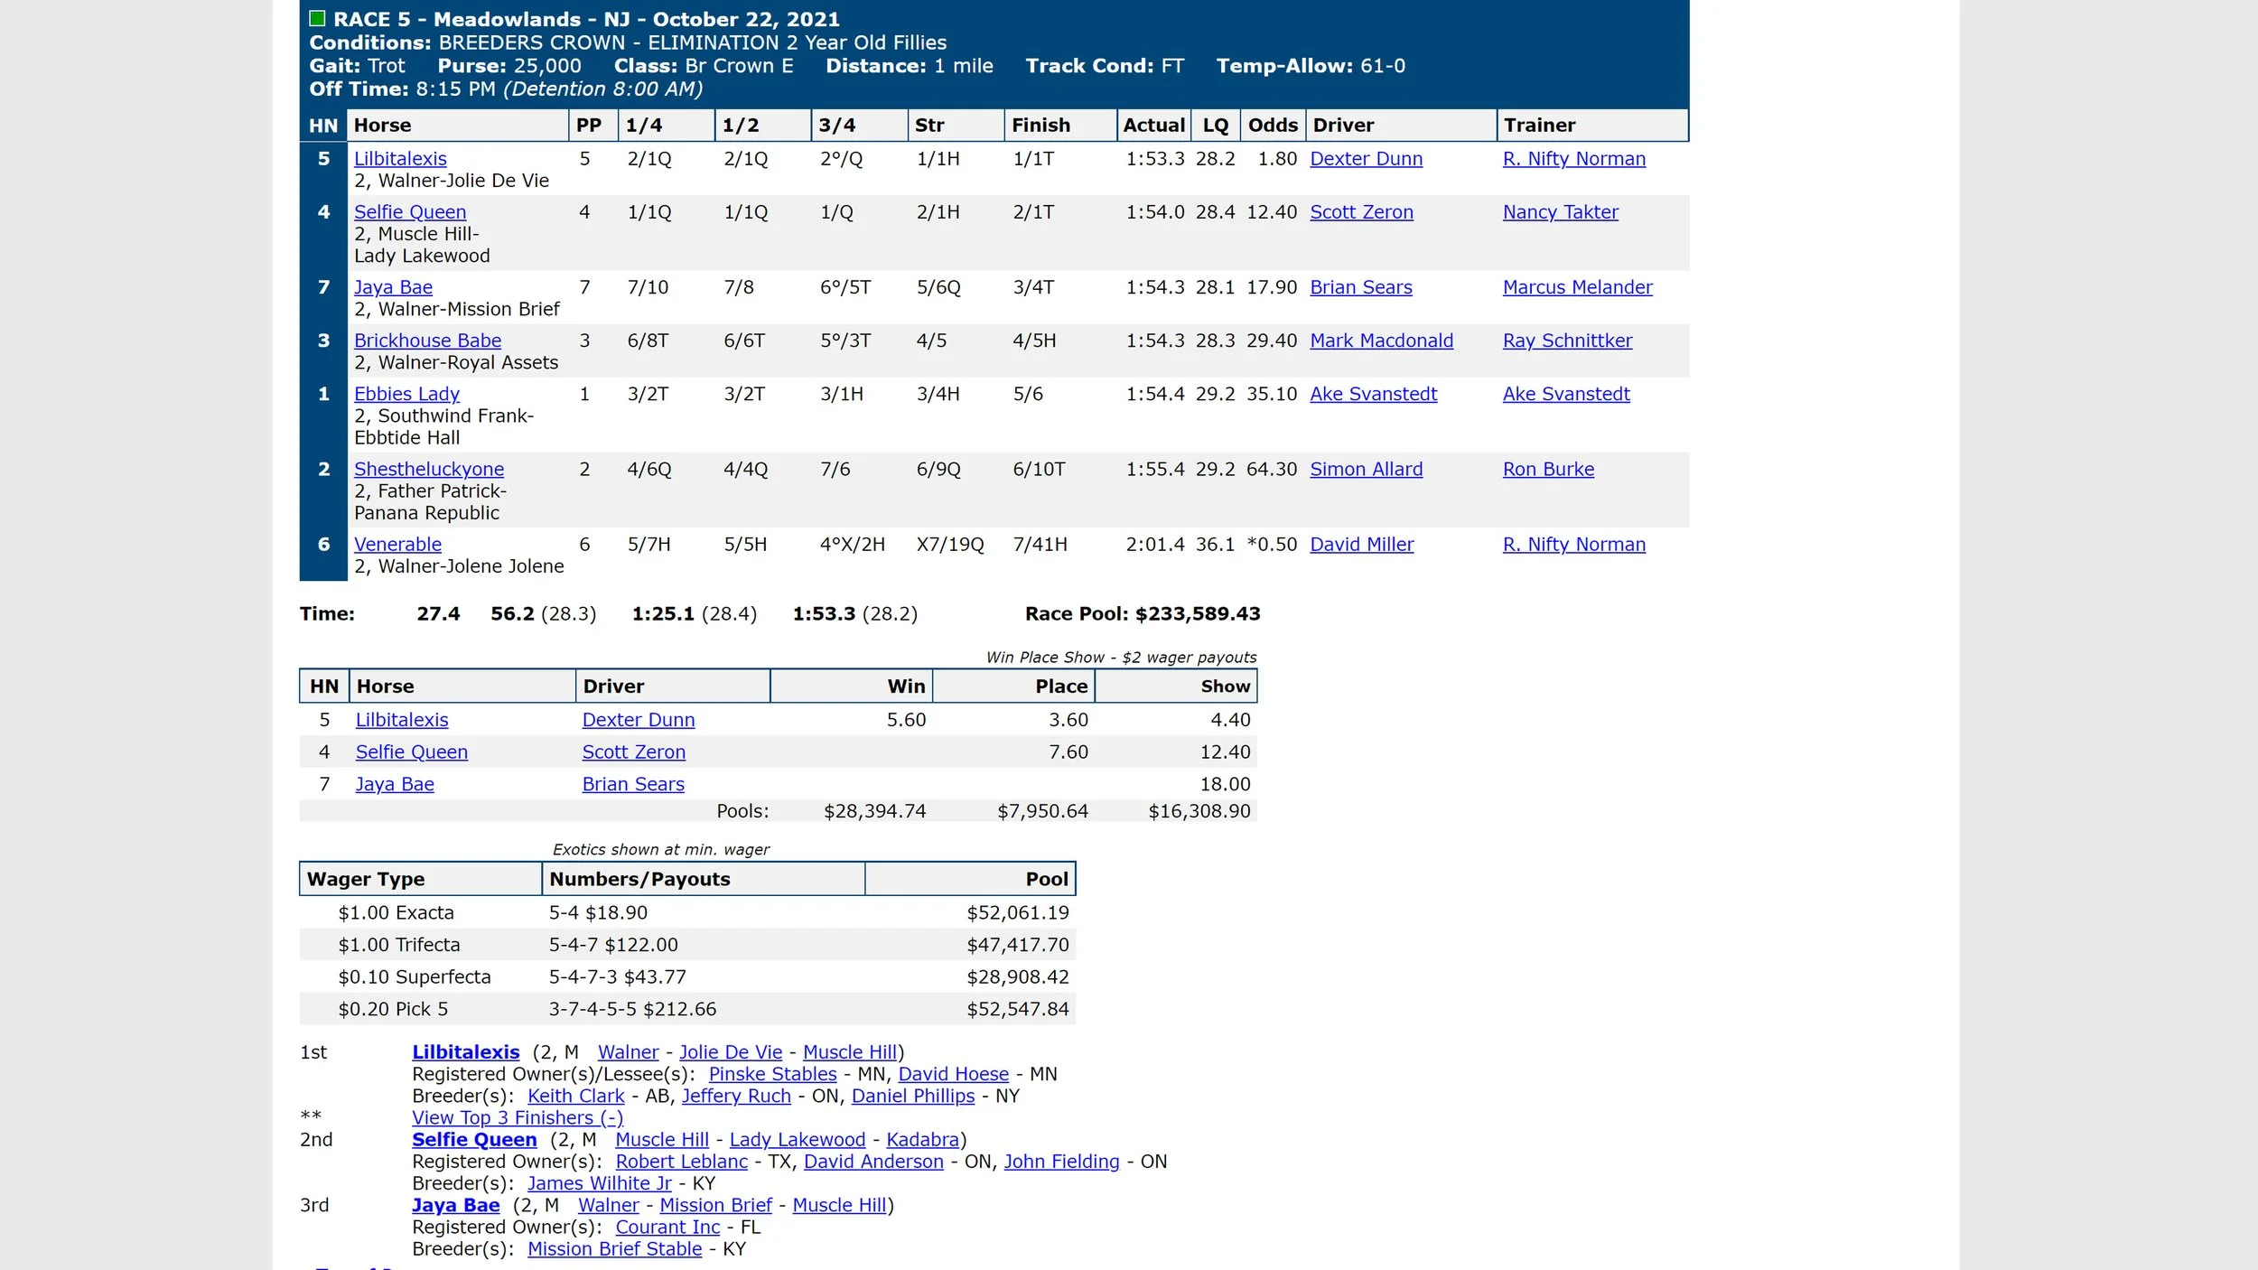Click Pinske Stables owner link

tap(772, 1074)
